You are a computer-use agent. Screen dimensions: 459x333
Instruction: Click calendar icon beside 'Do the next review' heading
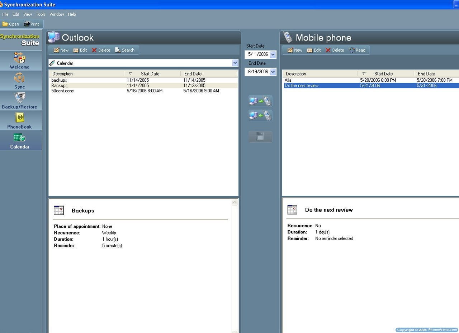[292, 210]
